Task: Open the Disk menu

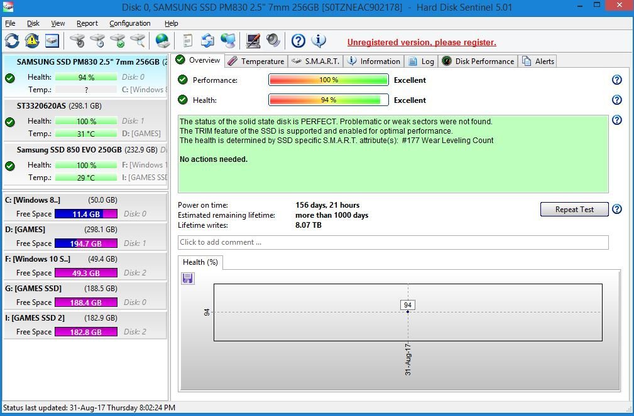Action: [33, 23]
